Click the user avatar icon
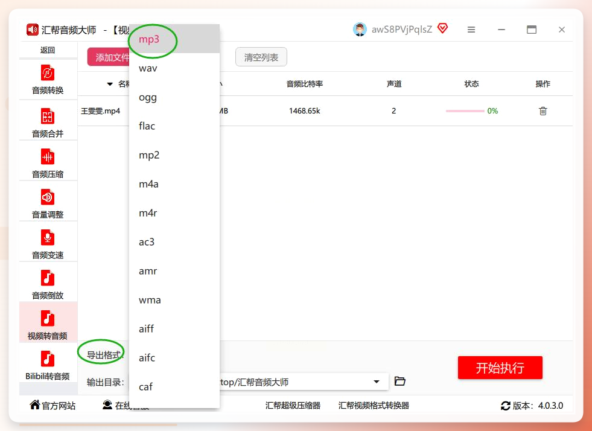 360,30
